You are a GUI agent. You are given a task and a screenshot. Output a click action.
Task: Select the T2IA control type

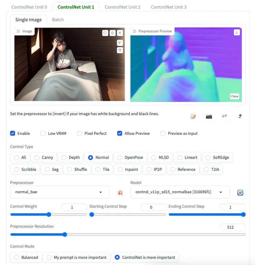click(x=211, y=169)
